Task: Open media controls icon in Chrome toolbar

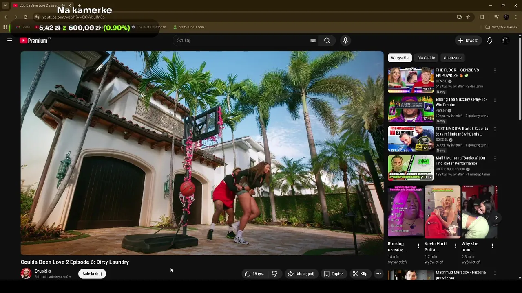Action: [496, 17]
